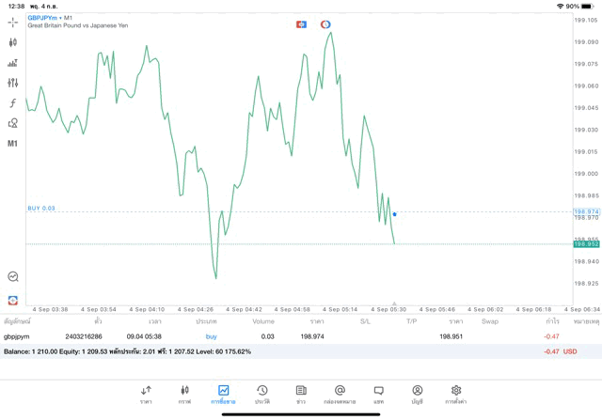
Task: Tap the blue-red square icon above chart
Action: pos(301,24)
